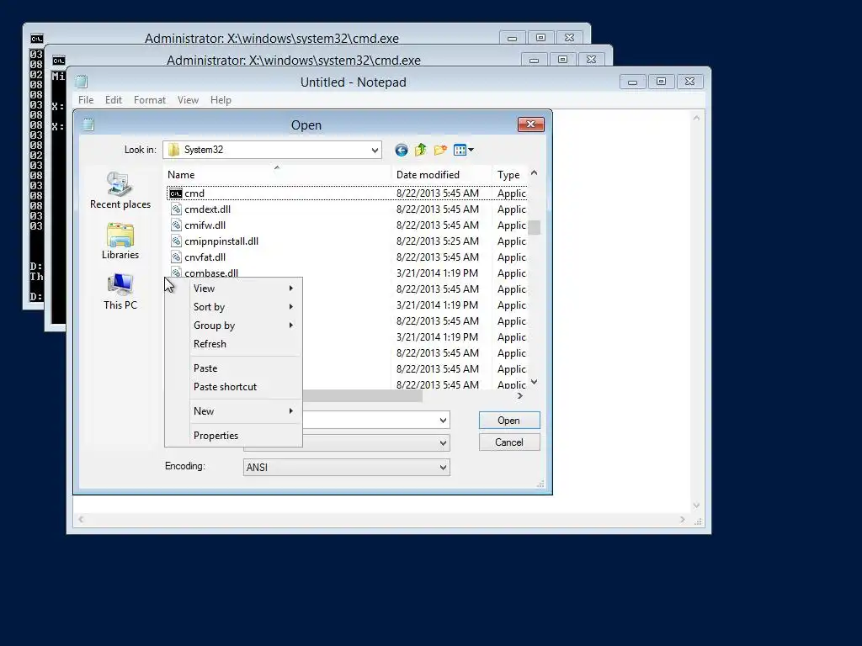Image resolution: width=862 pixels, height=646 pixels.
Task: Expand the View submenu in context menu
Action: click(x=244, y=289)
